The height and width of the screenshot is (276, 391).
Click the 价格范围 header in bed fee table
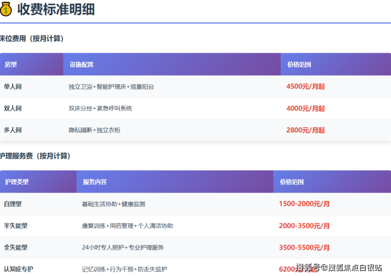pyautogui.click(x=299, y=65)
